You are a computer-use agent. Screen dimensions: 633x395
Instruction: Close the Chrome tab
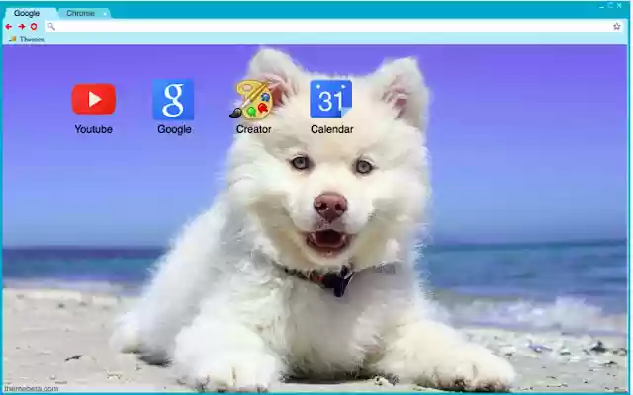105,14
